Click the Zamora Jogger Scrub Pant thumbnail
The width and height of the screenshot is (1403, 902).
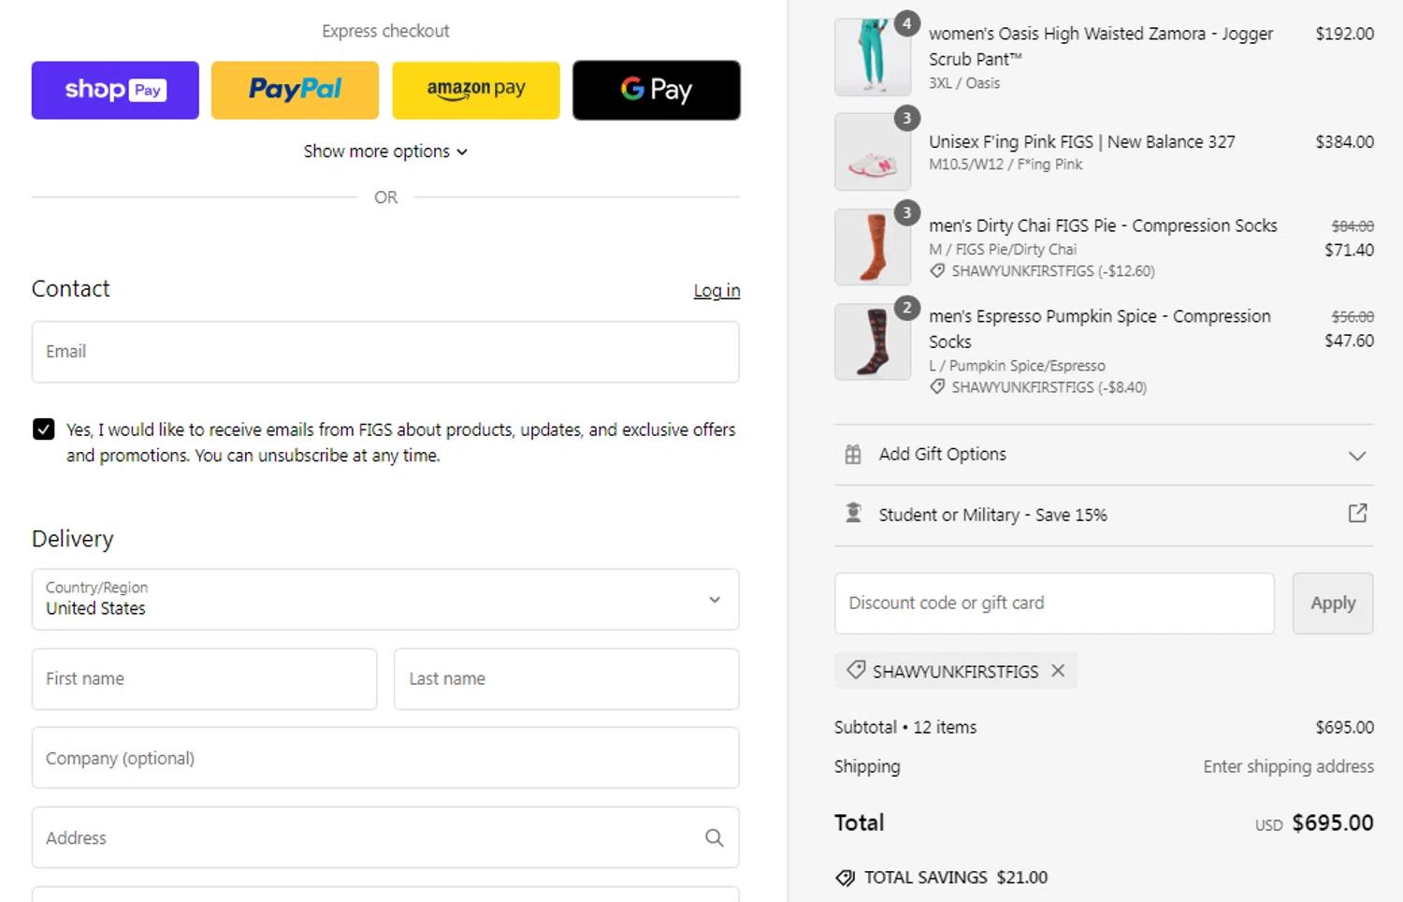(872, 57)
